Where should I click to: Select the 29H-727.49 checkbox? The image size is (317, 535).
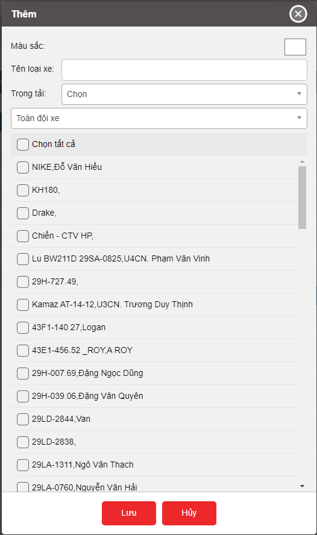pyautogui.click(x=23, y=282)
